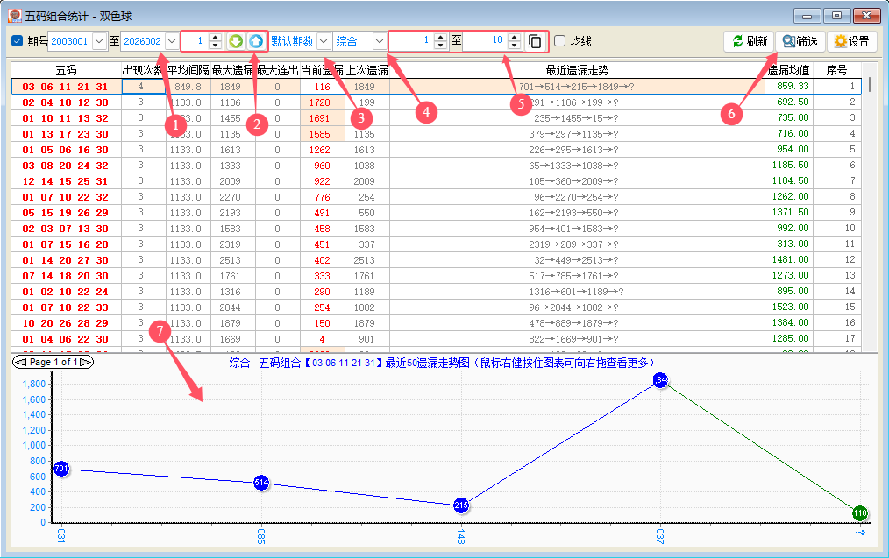
Task: Click the copy icon beside range fields
Action: (x=535, y=41)
